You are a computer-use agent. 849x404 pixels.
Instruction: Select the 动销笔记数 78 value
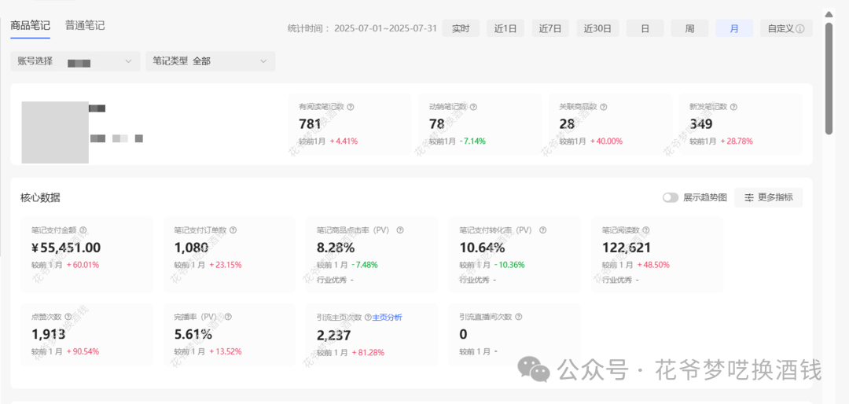click(437, 124)
